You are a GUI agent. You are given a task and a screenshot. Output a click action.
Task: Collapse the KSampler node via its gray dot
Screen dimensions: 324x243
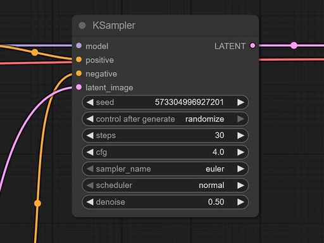(82, 25)
